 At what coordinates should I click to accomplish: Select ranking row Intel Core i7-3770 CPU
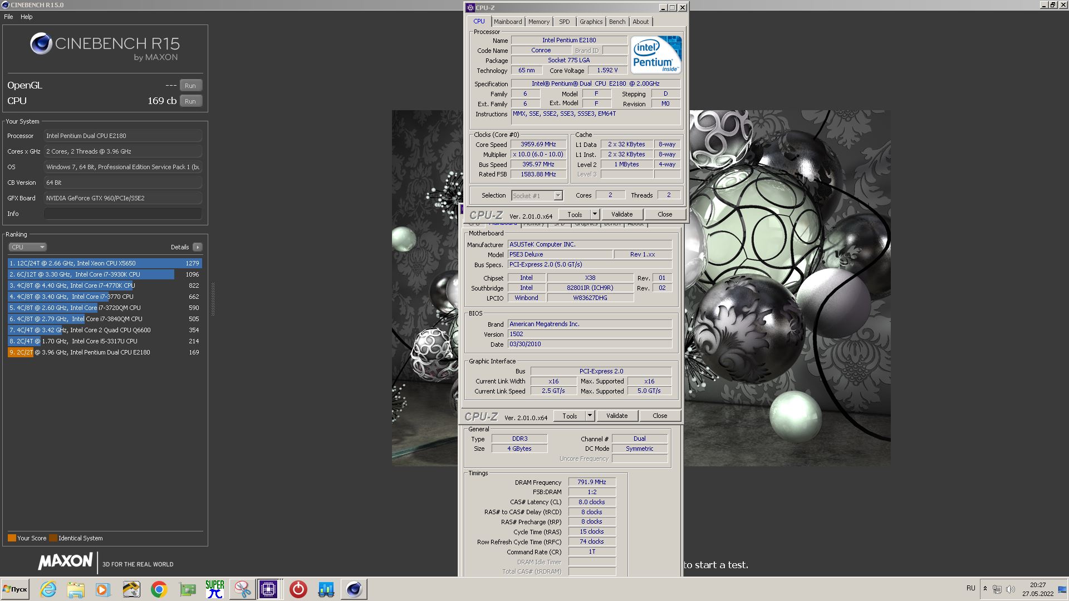(x=105, y=297)
